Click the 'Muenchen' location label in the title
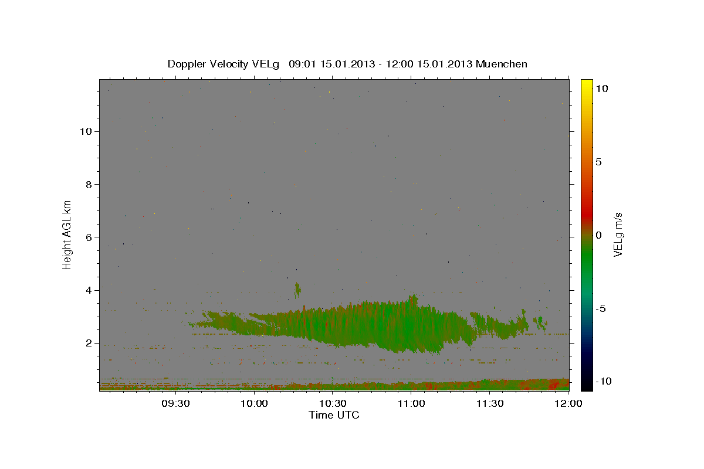Viewport: 704px width, 469px height. [502, 64]
